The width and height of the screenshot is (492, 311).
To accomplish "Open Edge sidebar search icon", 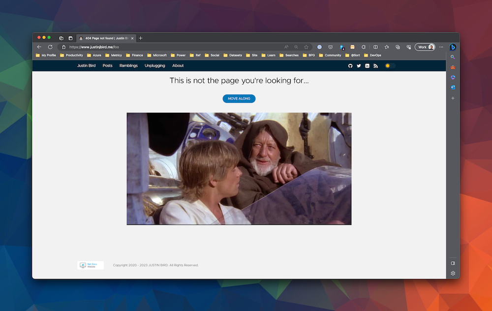I will (453, 57).
